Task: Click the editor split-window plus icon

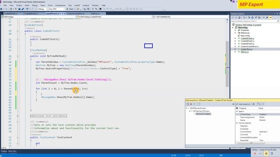Action: [227, 20]
